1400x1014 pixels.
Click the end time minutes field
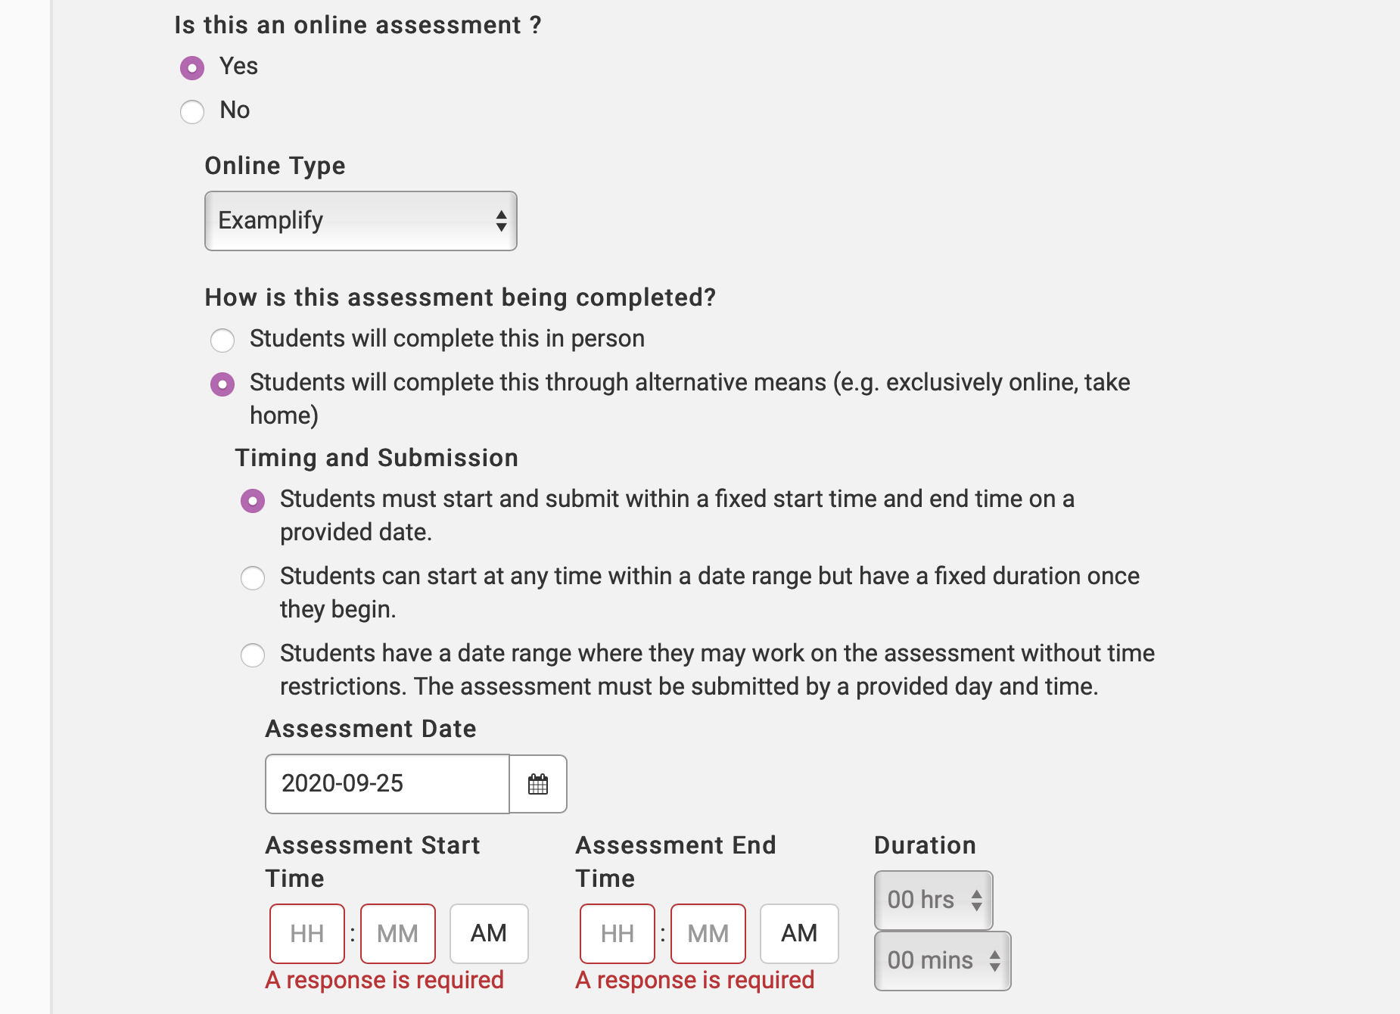coord(708,934)
